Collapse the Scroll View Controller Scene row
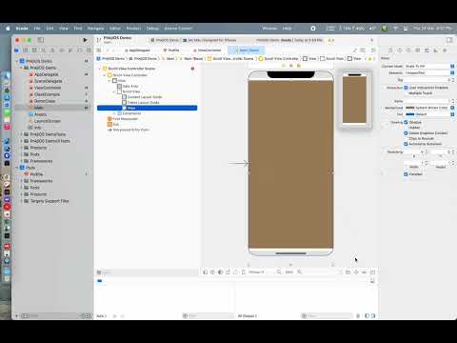The width and height of the screenshot is (457, 343). (100, 69)
